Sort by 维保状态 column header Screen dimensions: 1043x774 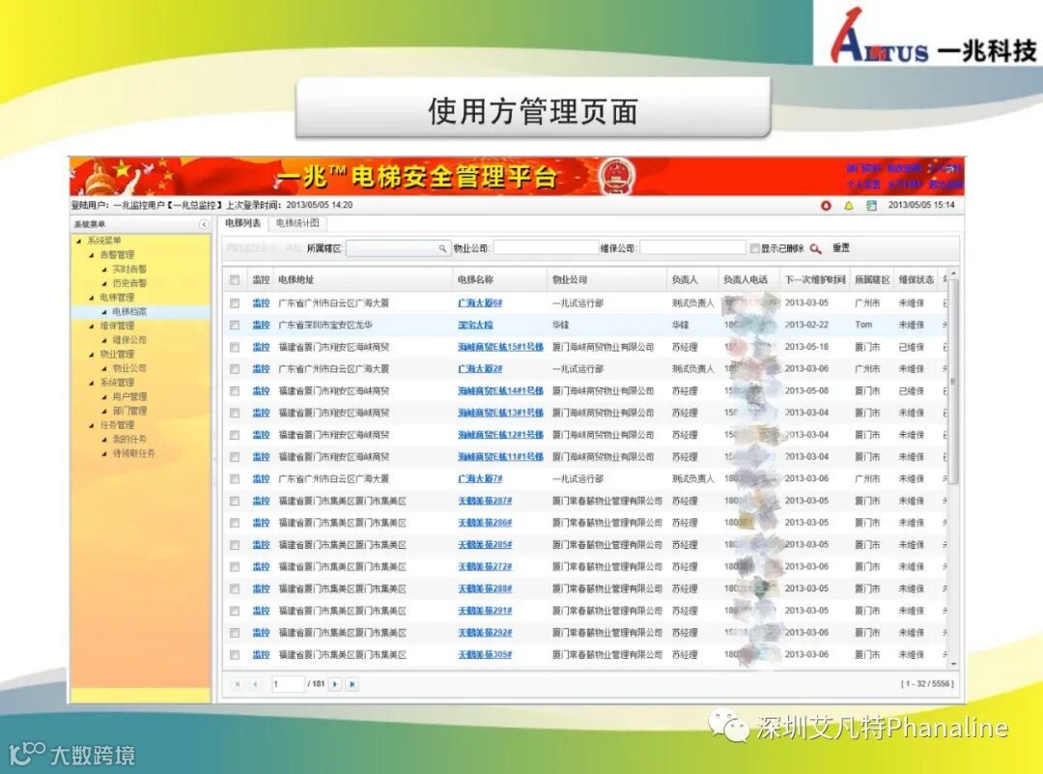click(x=916, y=280)
